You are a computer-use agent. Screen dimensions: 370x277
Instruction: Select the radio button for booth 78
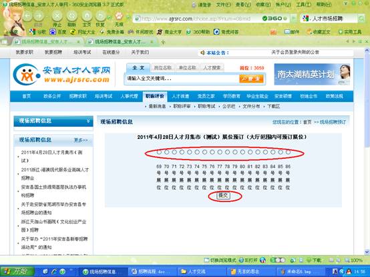click(227, 152)
